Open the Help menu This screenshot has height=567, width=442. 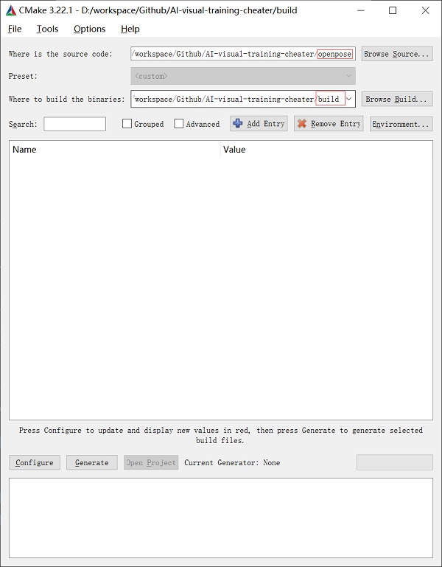click(130, 29)
